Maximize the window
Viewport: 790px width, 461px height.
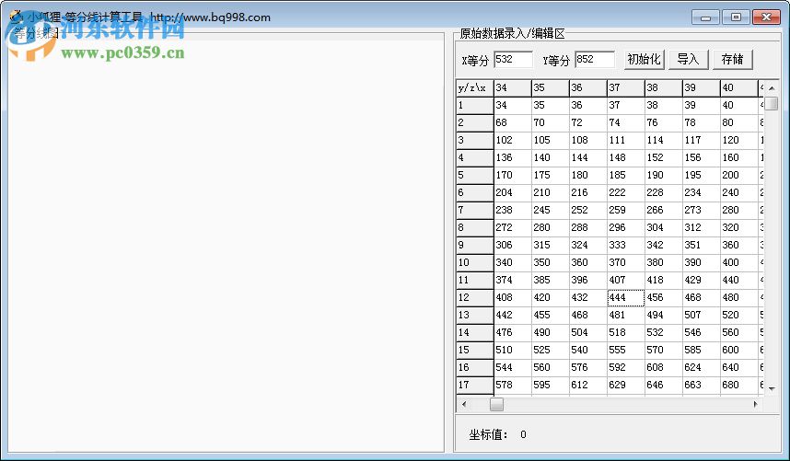coord(736,17)
